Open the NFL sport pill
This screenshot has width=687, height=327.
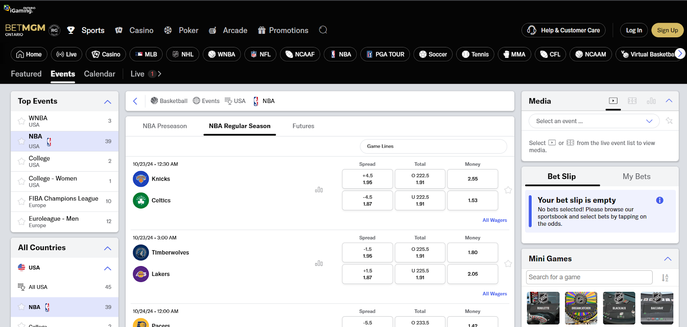pyautogui.click(x=261, y=54)
